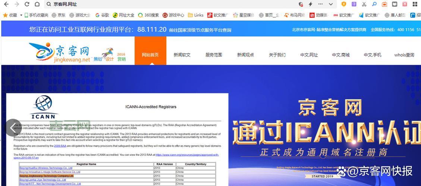Click the search magnifier in the address bar
Image resolution: width=421 pixels, height=186 pixels.
pyautogui.click(x=48, y=4)
